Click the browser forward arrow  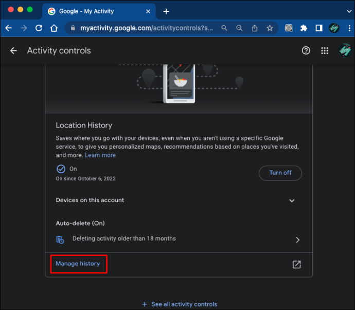[x=24, y=28]
